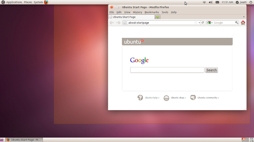Click Ubuntu Start Page taskbar button

24,140
